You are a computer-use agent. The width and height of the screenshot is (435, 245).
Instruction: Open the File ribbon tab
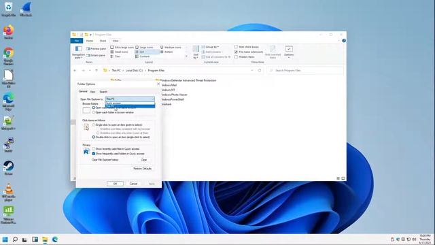pos(77,41)
